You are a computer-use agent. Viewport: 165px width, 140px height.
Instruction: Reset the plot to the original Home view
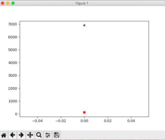pos(4,135)
